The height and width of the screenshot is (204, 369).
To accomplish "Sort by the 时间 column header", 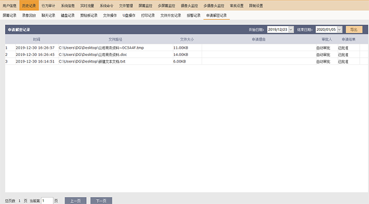I will (x=37, y=39).
